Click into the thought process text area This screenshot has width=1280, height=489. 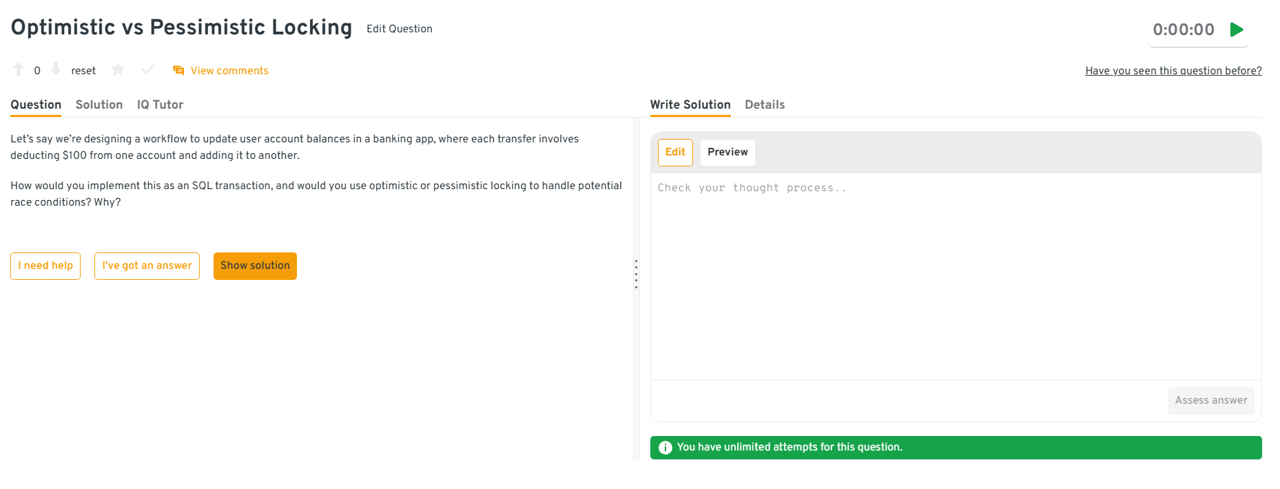(956, 275)
